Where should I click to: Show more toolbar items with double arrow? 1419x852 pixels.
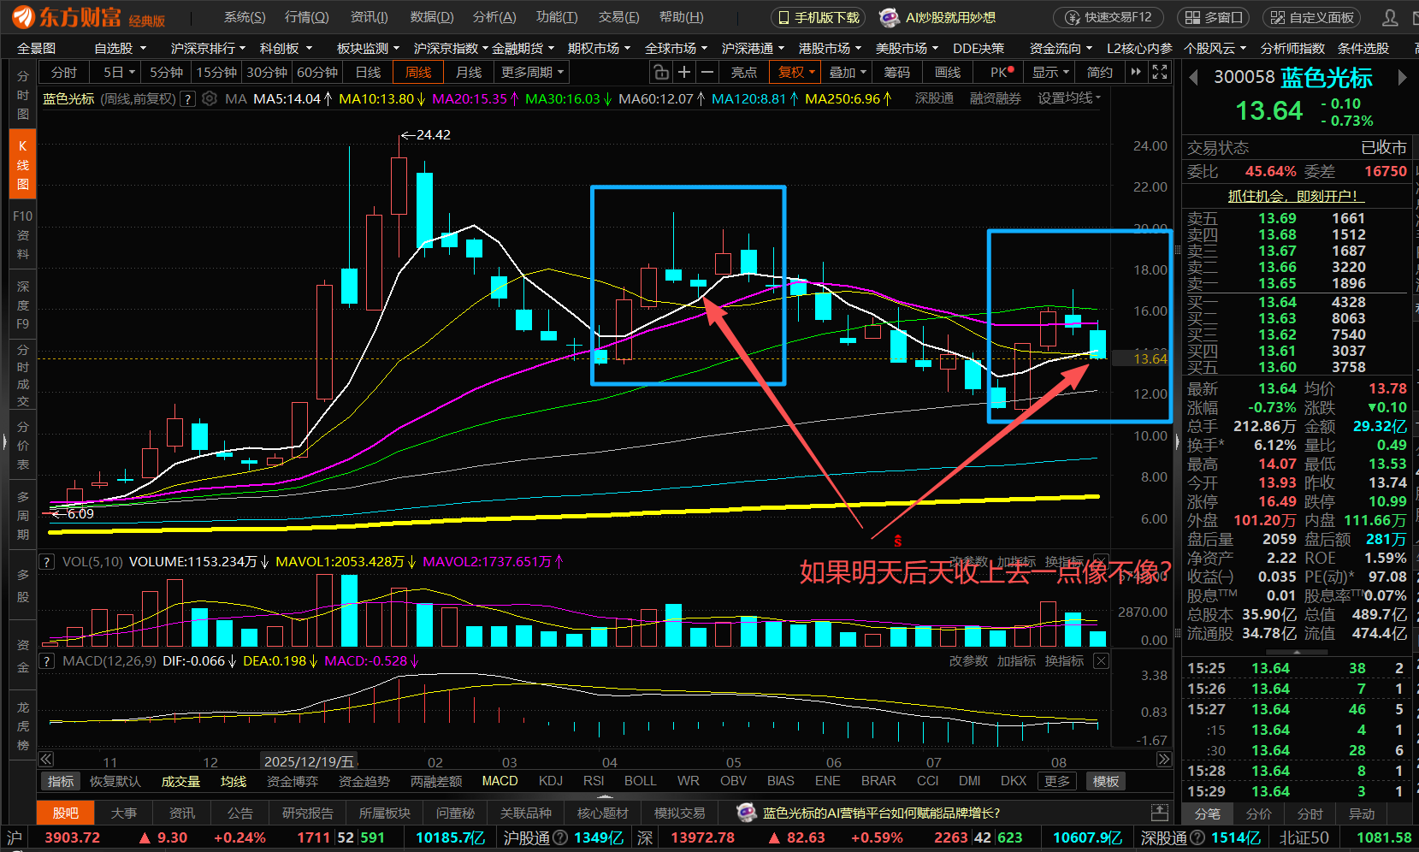pos(1136,73)
